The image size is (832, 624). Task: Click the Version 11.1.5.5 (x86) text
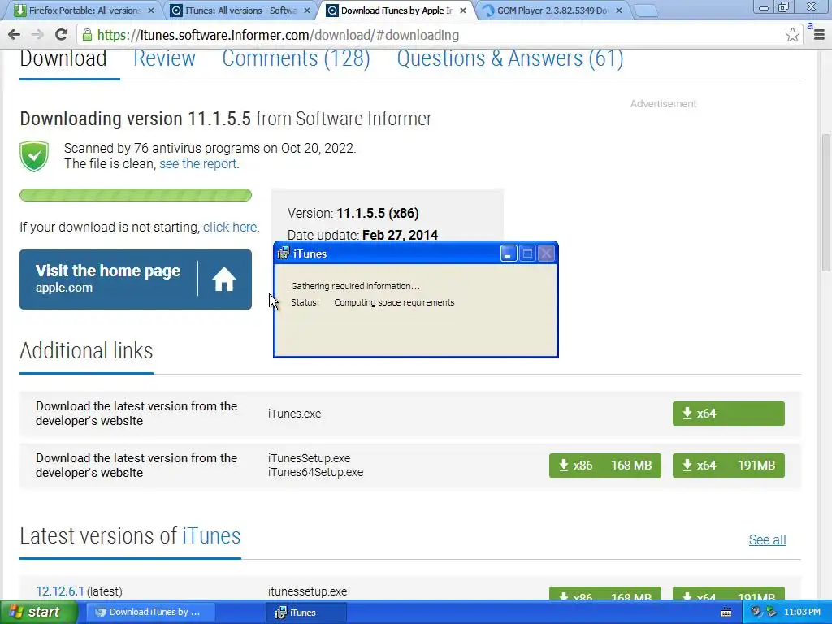click(x=353, y=214)
